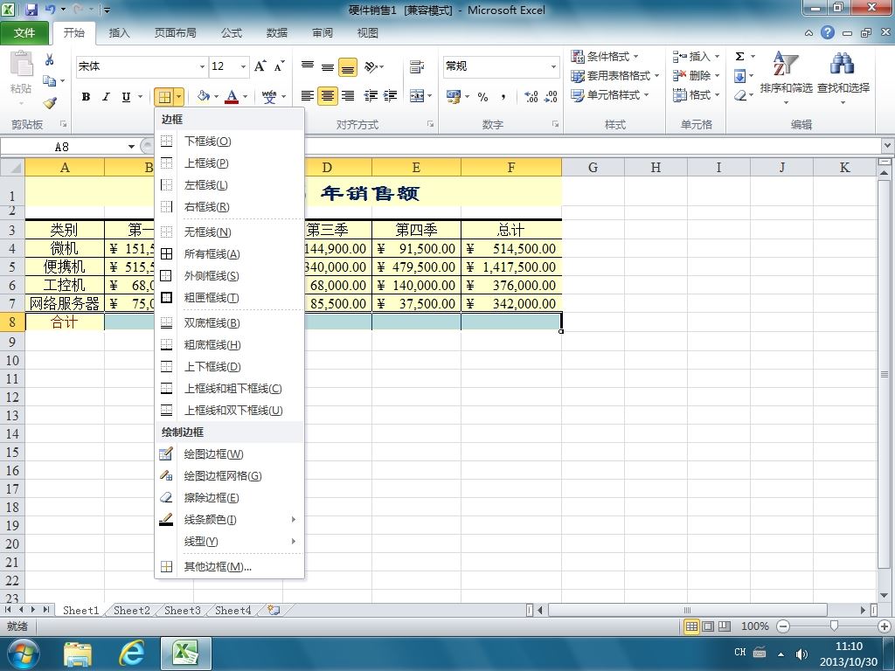
Task: Select 绘图边框 in draw borders section
Action: [x=230, y=454]
